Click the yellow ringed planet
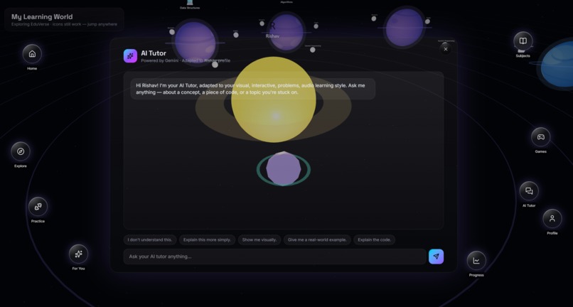 (x=273, y=99)
